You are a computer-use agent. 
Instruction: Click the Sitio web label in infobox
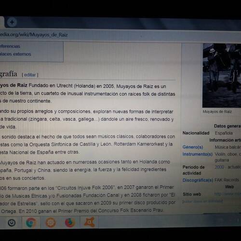click(192, 194)
